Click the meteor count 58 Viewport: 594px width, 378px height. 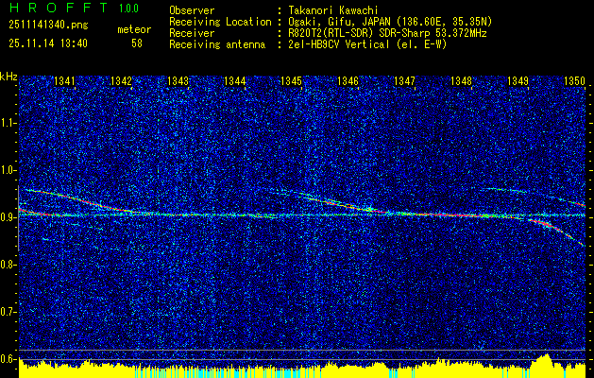point(137,43)
